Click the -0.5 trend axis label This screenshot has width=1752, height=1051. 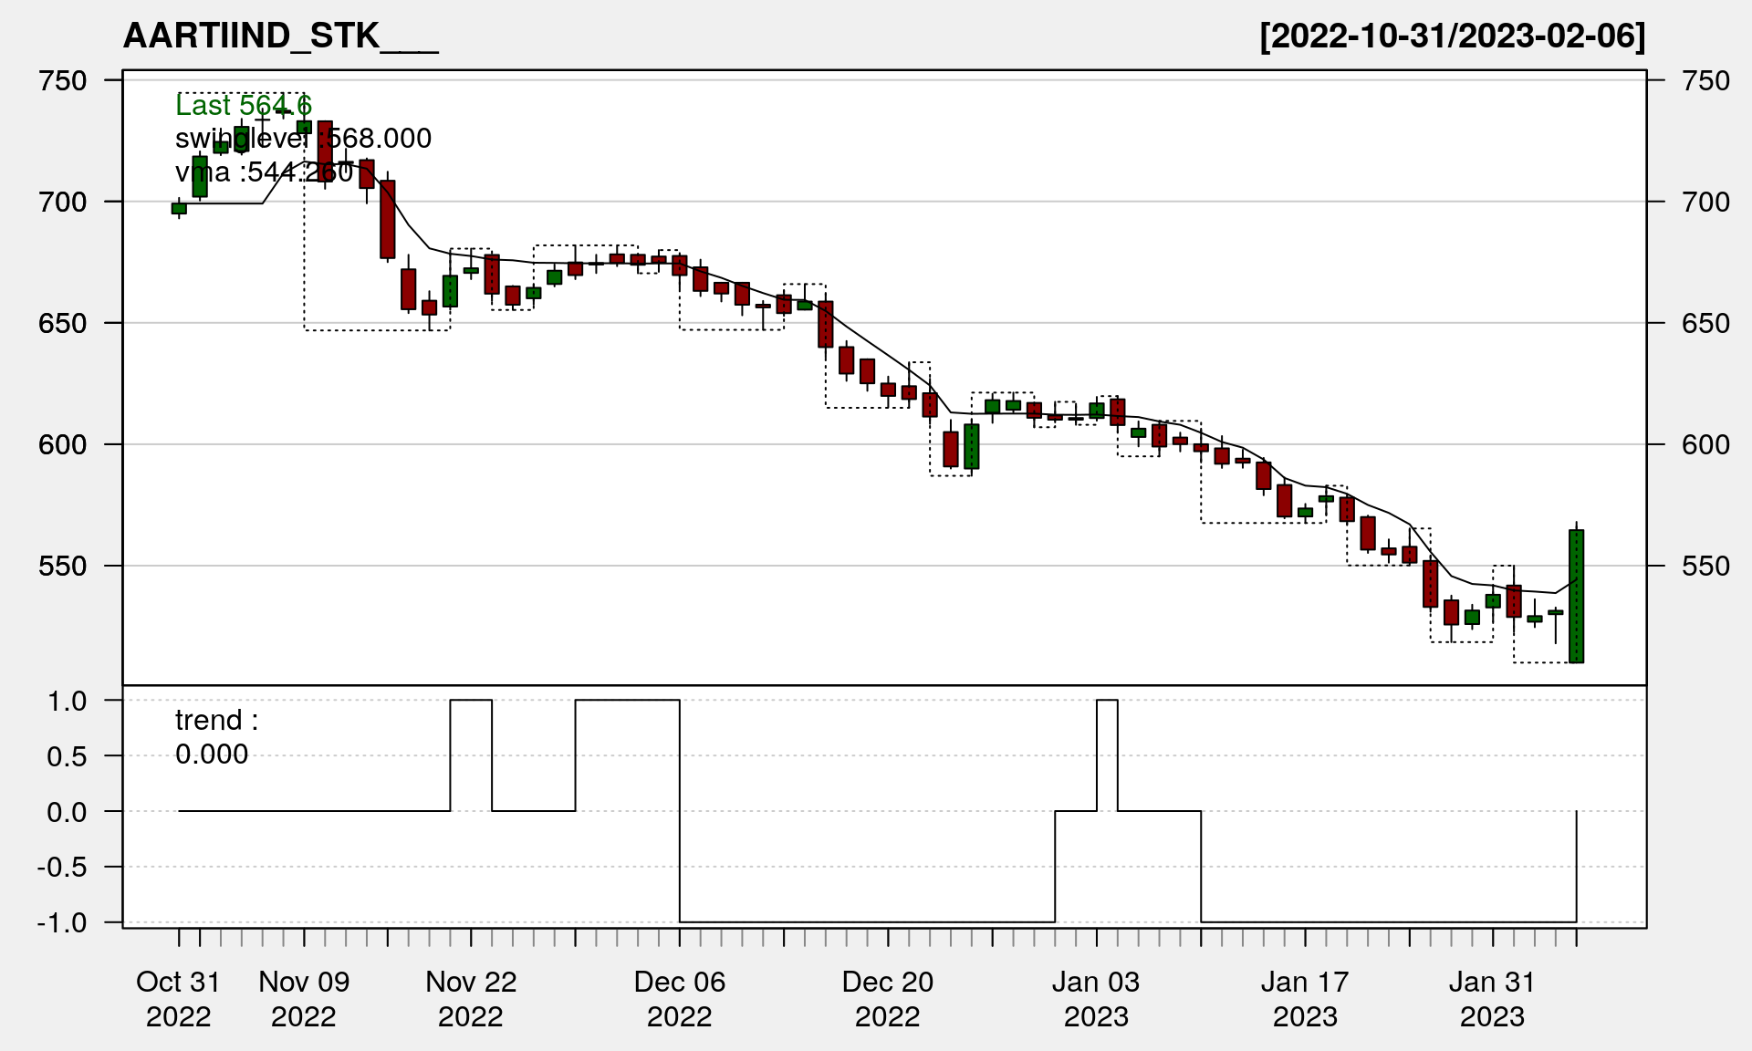[x=62, y=868]
